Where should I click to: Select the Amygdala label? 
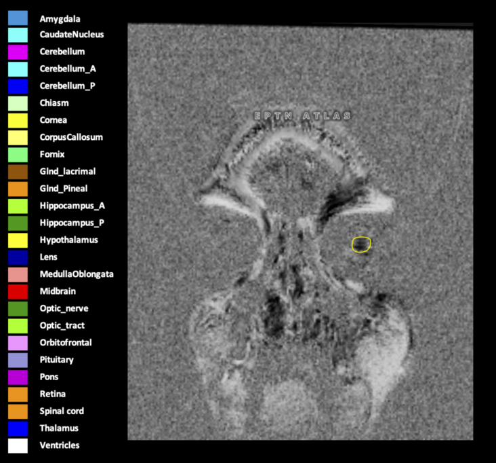tap(60, 19)
